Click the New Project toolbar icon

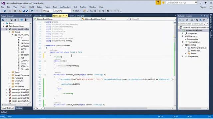15,11
